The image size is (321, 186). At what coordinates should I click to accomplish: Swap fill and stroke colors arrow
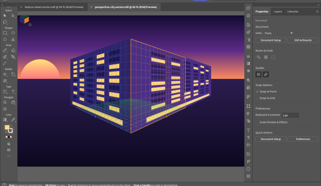tap(12, 126)
